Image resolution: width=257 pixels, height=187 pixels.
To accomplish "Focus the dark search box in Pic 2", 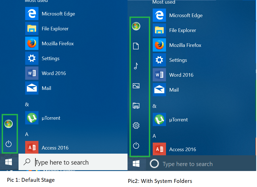I will tap(201, 164).
